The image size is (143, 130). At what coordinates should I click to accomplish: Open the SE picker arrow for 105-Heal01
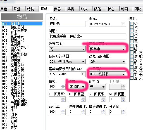pos(83,74)
